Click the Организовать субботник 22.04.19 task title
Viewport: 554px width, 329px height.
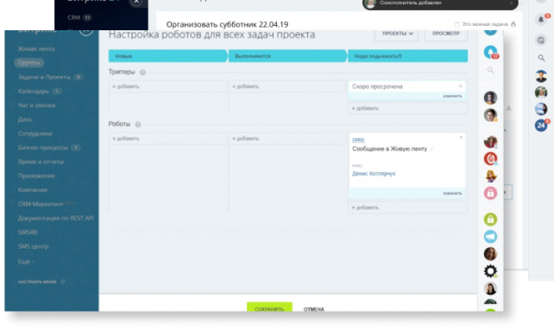click(227, 24)
